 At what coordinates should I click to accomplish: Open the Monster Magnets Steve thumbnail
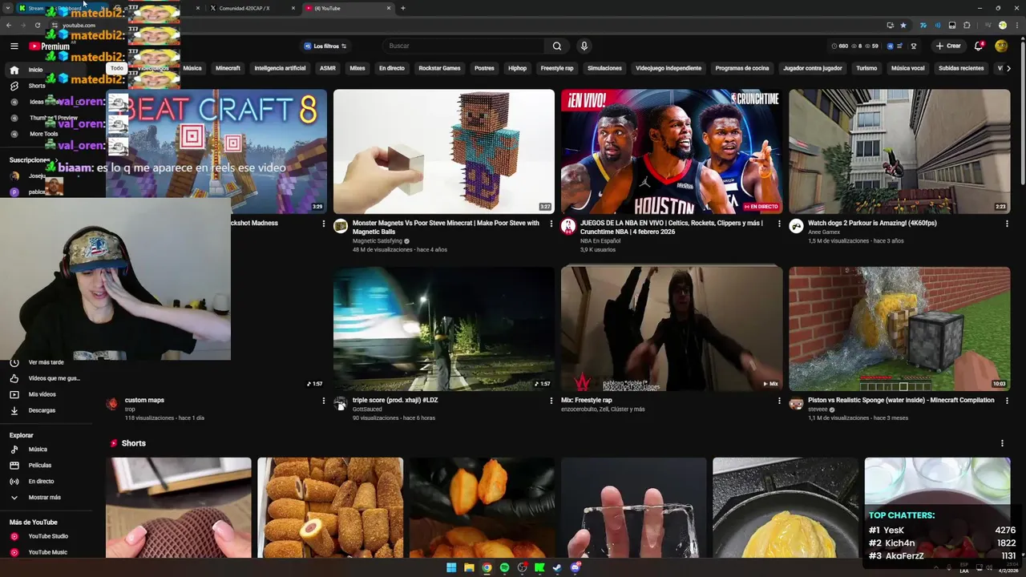(444, 151)
